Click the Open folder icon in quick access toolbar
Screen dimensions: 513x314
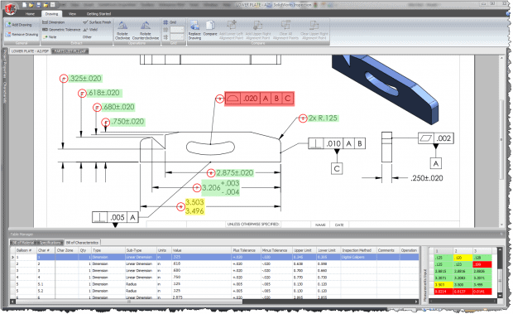(31, 5)
